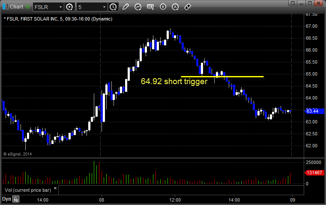Open the window options menu icon in the title bar
Image resolution: width=326 pixels, height=205 pixels.
click(293, 3)
